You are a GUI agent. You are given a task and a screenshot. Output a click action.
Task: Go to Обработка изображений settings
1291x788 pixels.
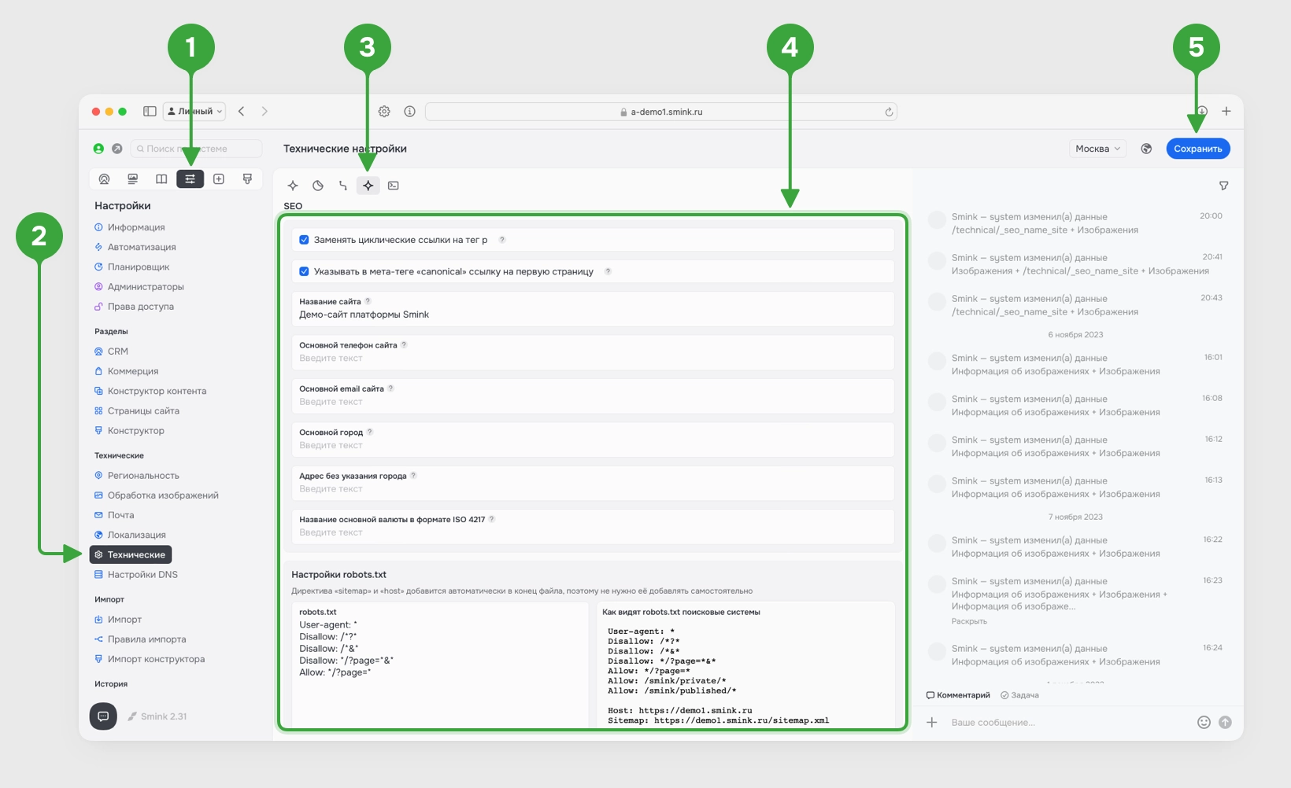pos(162,495)
